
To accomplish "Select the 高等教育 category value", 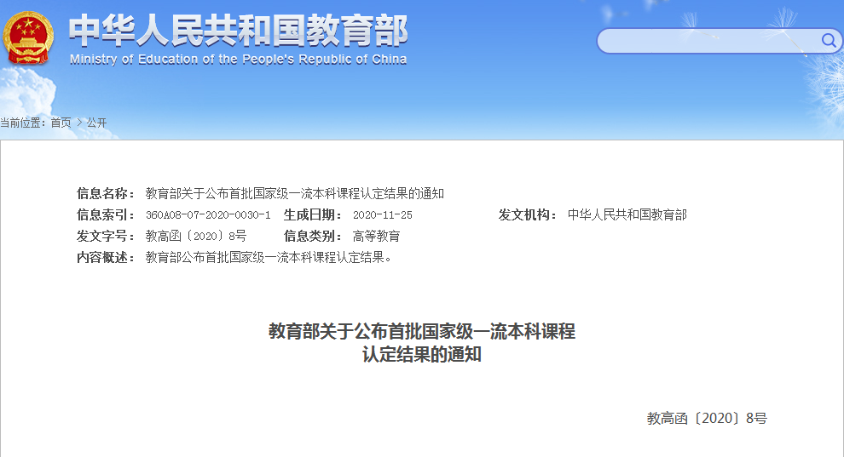I will point(376,237).
